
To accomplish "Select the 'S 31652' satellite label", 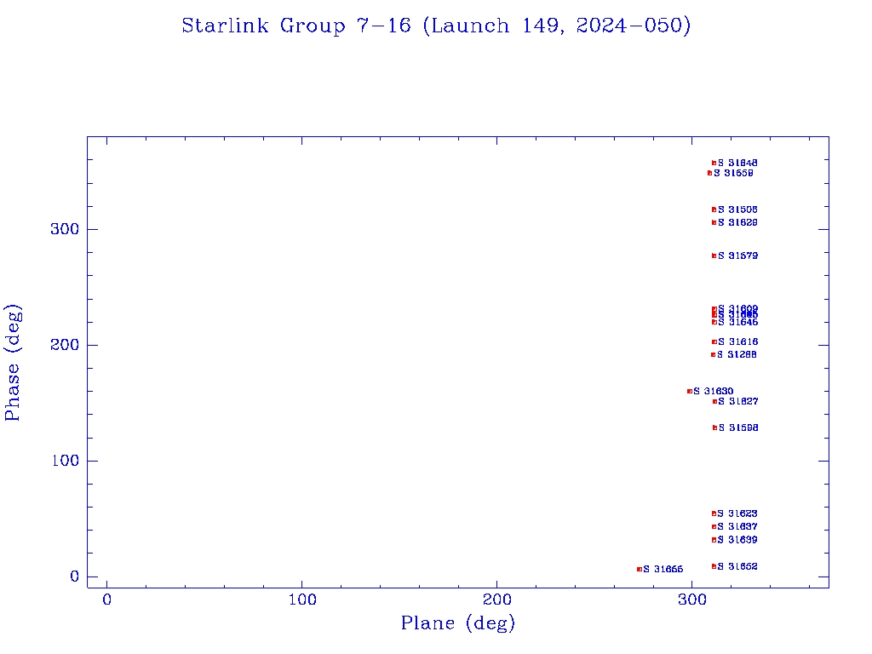I will (x=737, y=566).
